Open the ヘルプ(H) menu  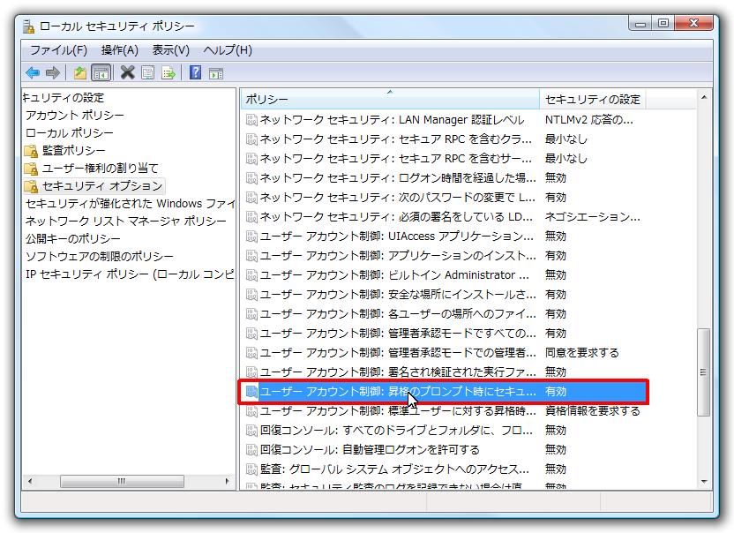[x=227, y=50]
